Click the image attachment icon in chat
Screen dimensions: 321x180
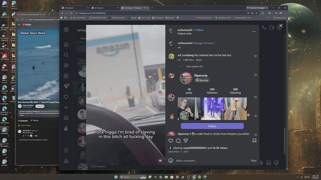[269, 163]
